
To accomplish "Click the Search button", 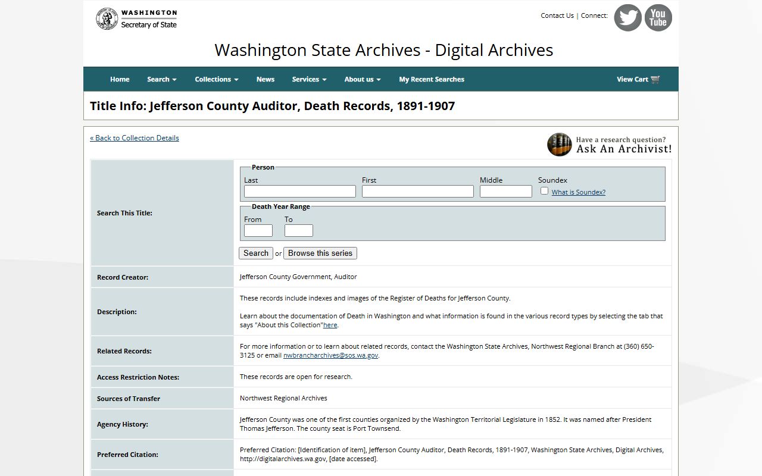I will pos(256,253).
